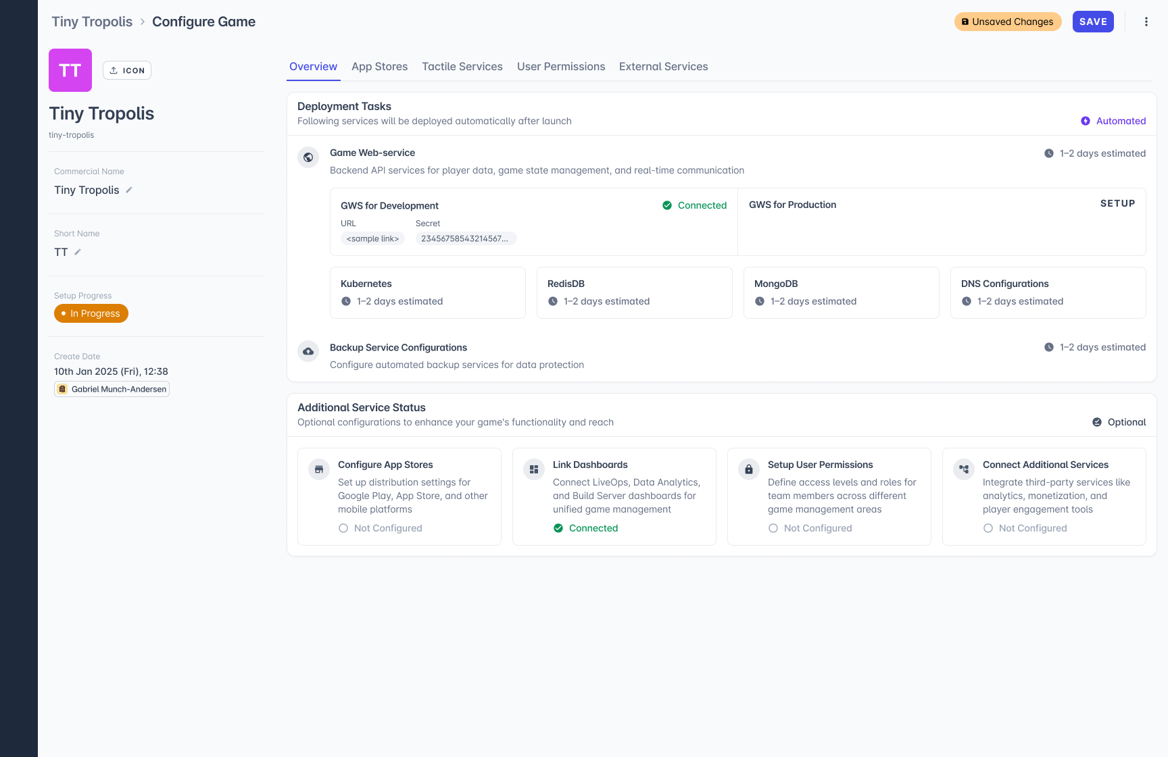Click Not Configured status circle under Additional Services

[x=988, y=528]
